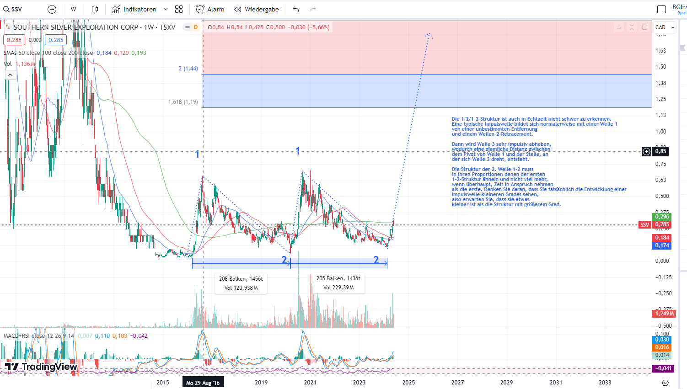The image size is (687, 389).
Task: Open chart settings gear at bottom right
Action: (665, 383)
